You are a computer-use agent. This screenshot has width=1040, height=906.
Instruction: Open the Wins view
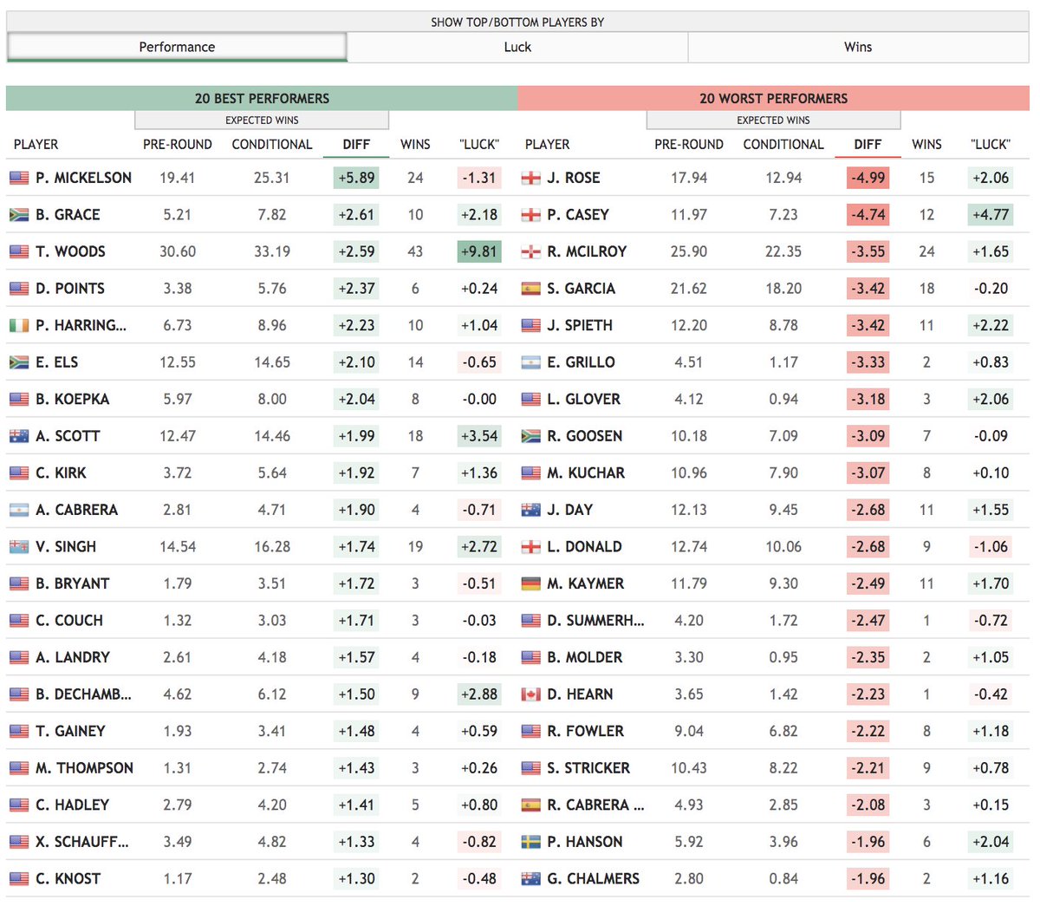857,47
